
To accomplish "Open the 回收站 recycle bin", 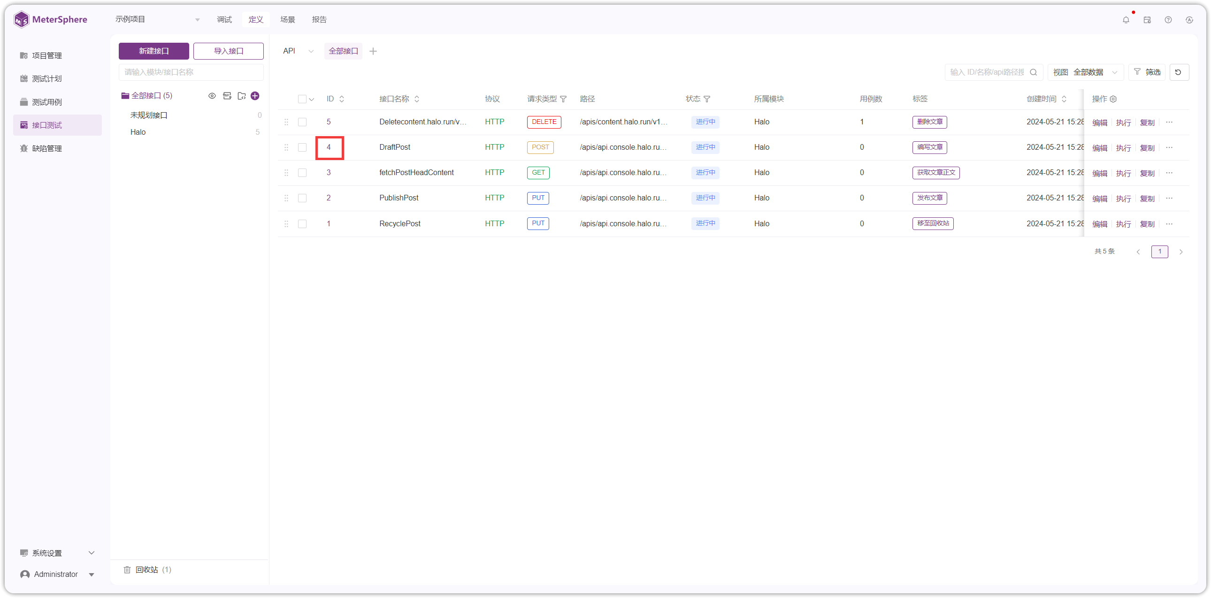I will tap(147, 570).
